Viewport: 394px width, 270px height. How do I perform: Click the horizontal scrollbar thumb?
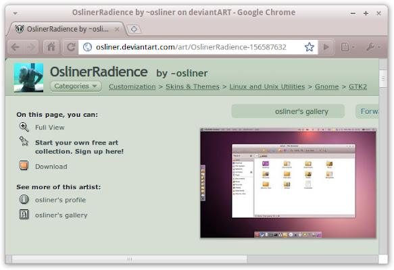(x=129, y=259)
